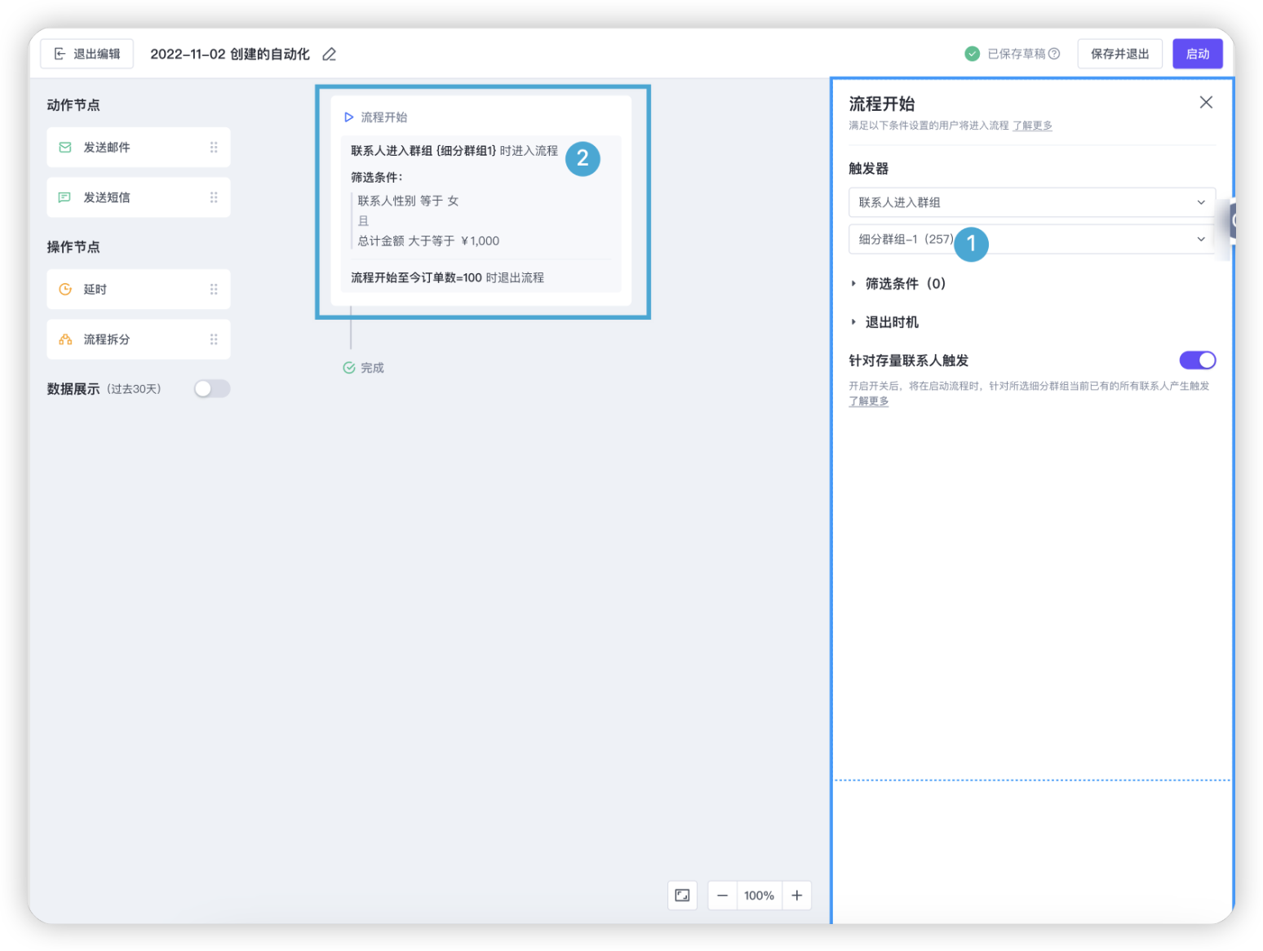1263x951 pixels.
Task: Click the pencil icon to rename automation
Action: click(x=329, y=55)
